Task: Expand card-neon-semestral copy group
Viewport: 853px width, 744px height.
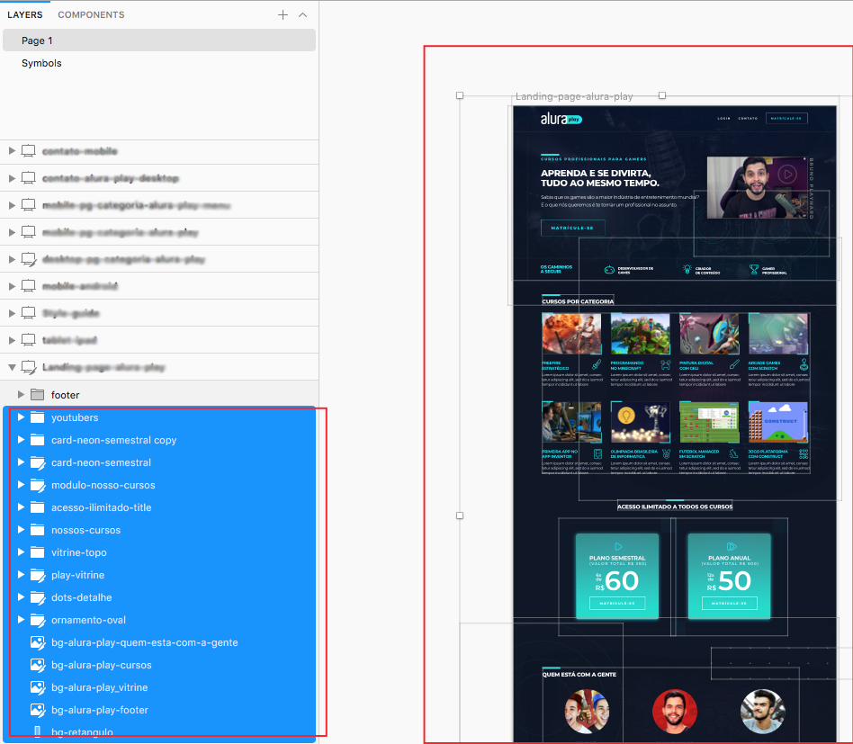Action: tap(22, 439)
